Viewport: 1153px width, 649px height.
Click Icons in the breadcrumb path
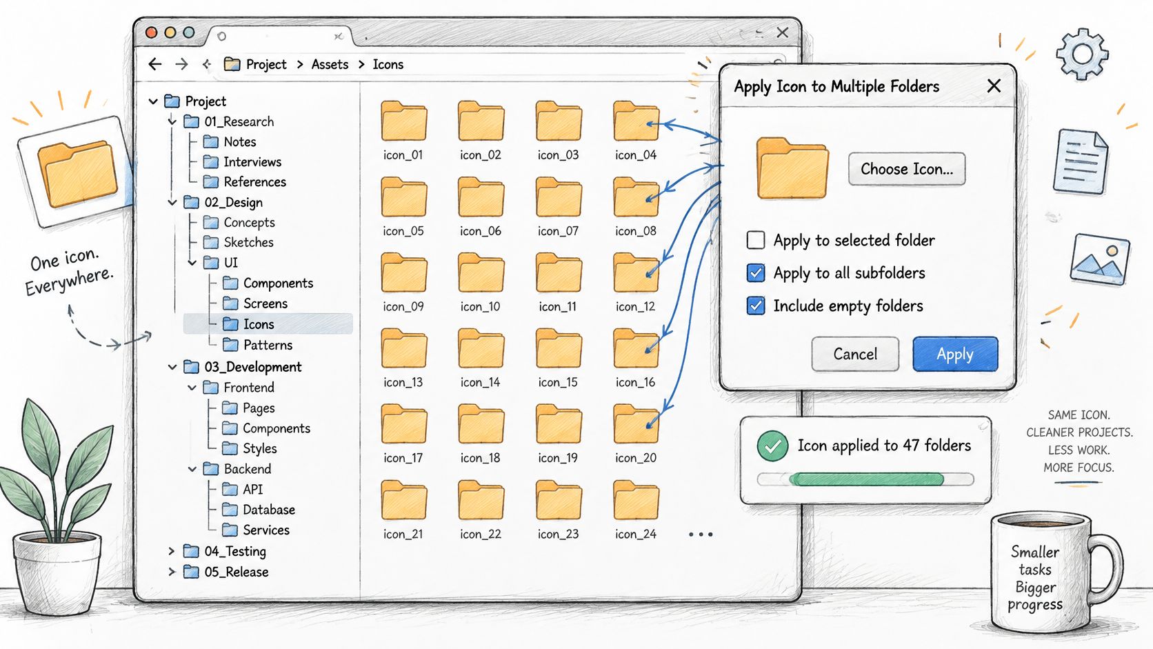click(388, 64)
